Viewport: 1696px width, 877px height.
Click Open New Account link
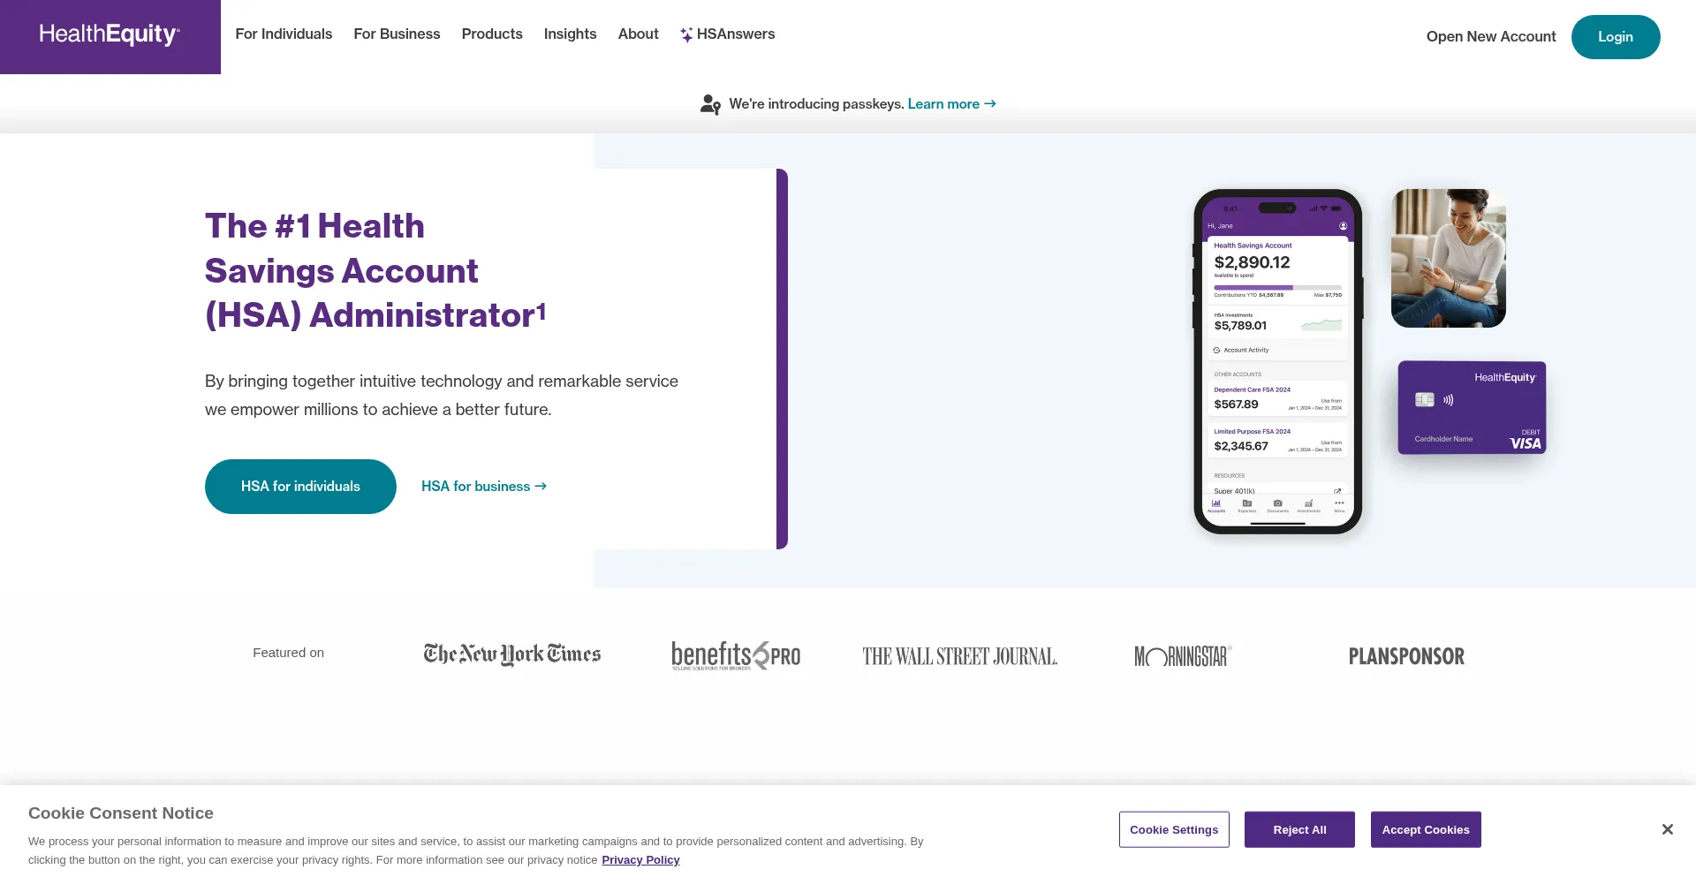pos(1490,37)
